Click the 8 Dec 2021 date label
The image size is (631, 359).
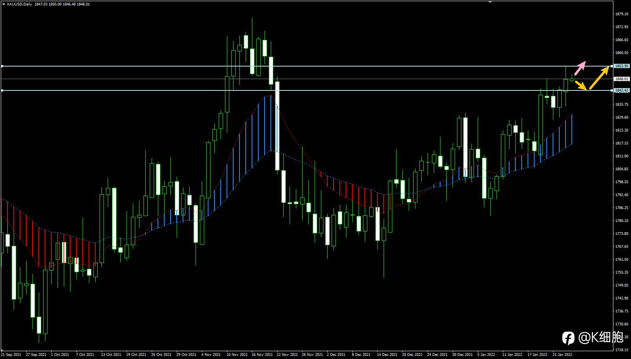click(x=361, y=355)
